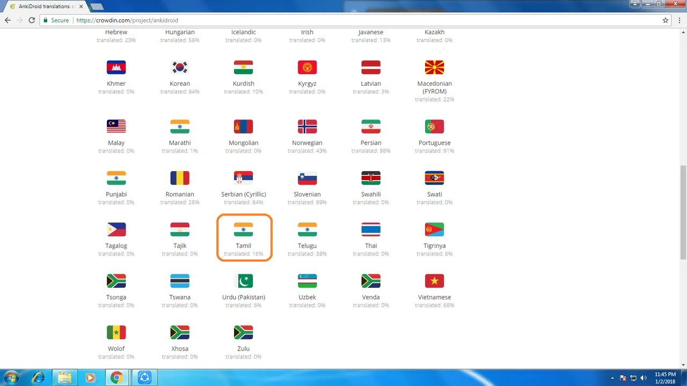Open the Hungarian language link
This screenshot has height=386, width=687.
(180, 32)
